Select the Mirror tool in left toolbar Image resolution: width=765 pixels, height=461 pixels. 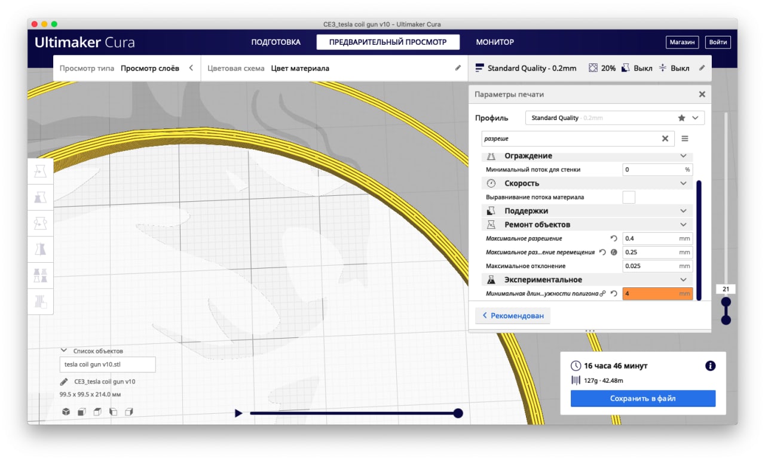pos(41,249)
